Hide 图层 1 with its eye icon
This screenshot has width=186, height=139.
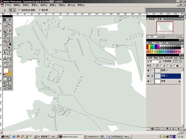pyautogui.click(x=148, y=76)
